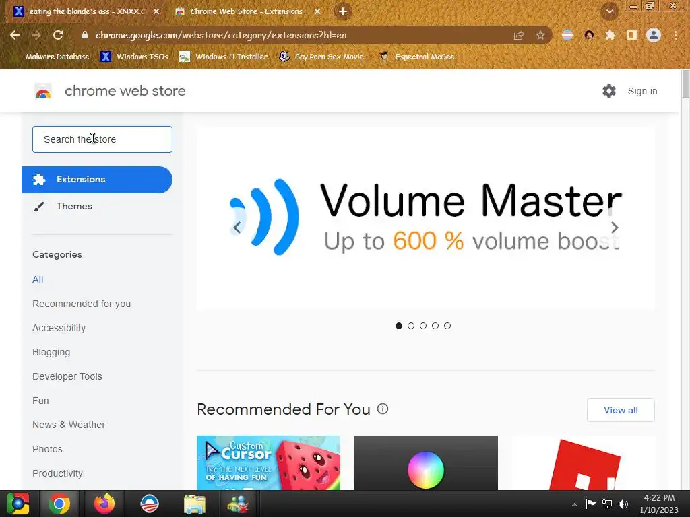The width and height of the screenshot is (690, 517).
Task: Select the fifth carousel dot
Action: pyautogui.click(x=447, y=326)
